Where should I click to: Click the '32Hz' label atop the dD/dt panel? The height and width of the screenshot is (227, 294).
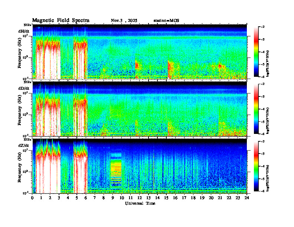click(x=27, y=82)
